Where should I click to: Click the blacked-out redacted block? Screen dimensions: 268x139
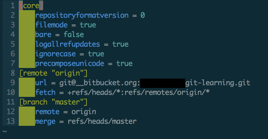163,83
